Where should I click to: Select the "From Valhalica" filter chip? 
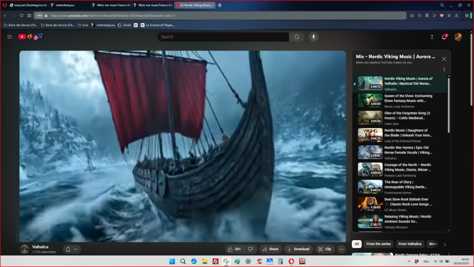click(x=410, y=244)
